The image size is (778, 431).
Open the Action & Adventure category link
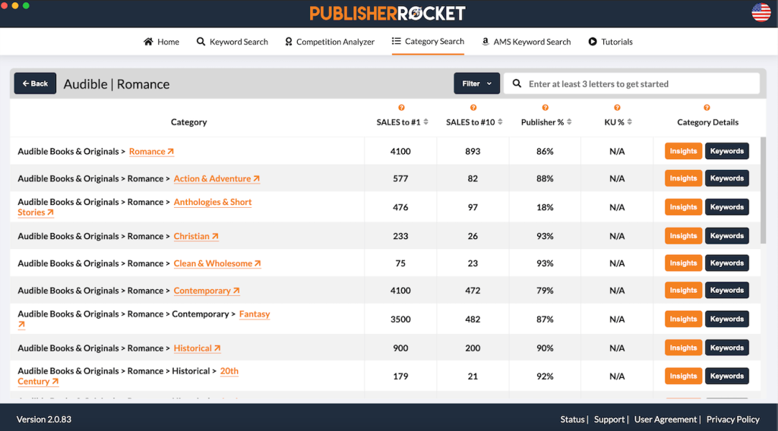point(217,179)
